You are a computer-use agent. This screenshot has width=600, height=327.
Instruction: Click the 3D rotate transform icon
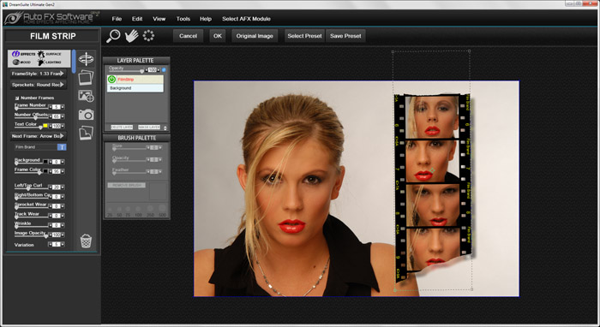[x=86, y=59]
